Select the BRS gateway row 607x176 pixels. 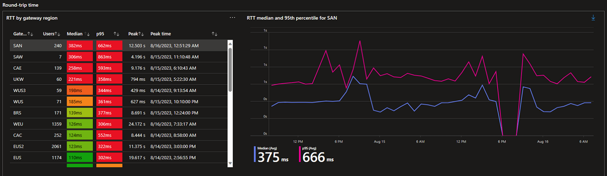point(118,113)
